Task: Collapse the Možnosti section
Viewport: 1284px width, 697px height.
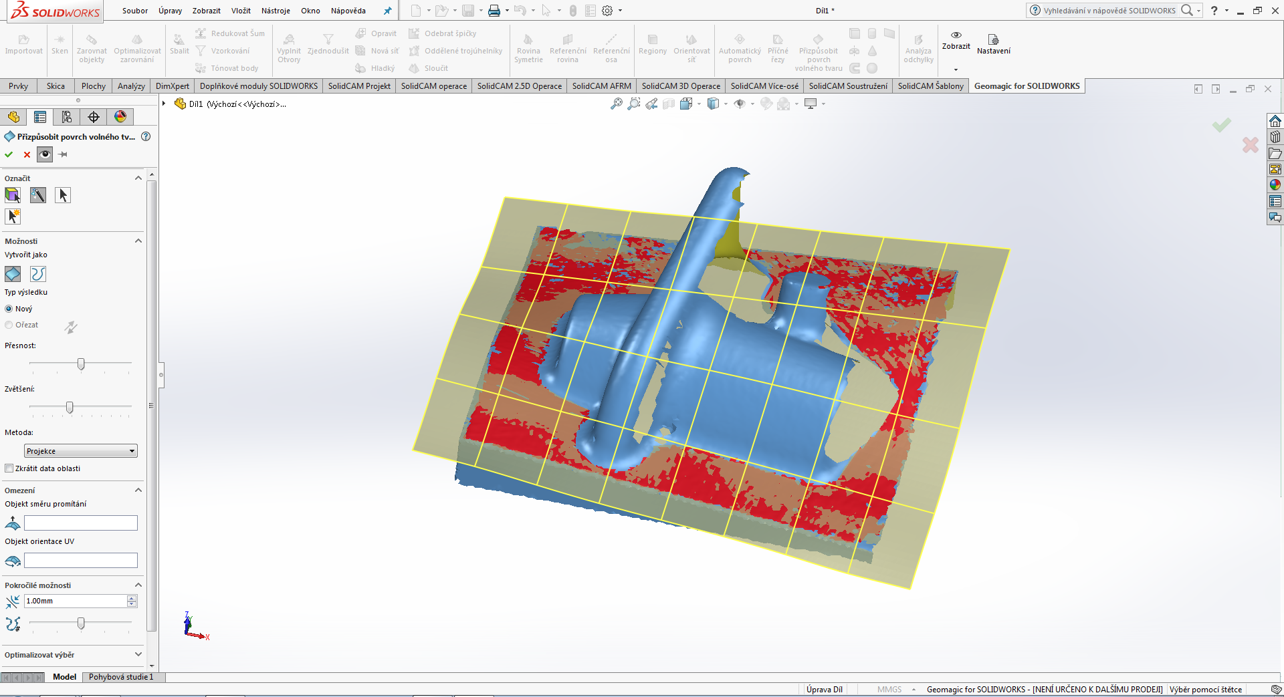Action: 138,241
